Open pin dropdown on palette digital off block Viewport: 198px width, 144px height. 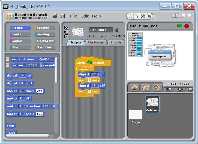[x=22, y=83]
